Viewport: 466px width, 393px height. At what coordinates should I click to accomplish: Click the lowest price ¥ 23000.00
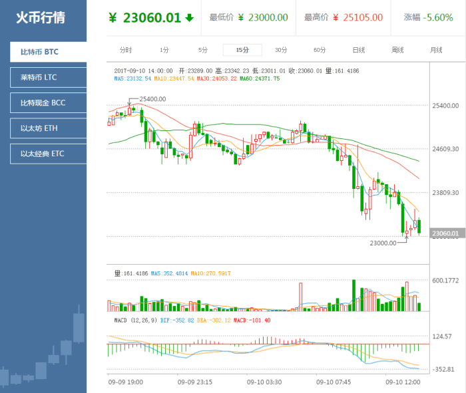pyautogui.click(x=263, y=17)
